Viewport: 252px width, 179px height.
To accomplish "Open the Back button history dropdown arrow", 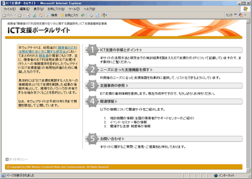I will pyautogui.click(x=15, y=15).
